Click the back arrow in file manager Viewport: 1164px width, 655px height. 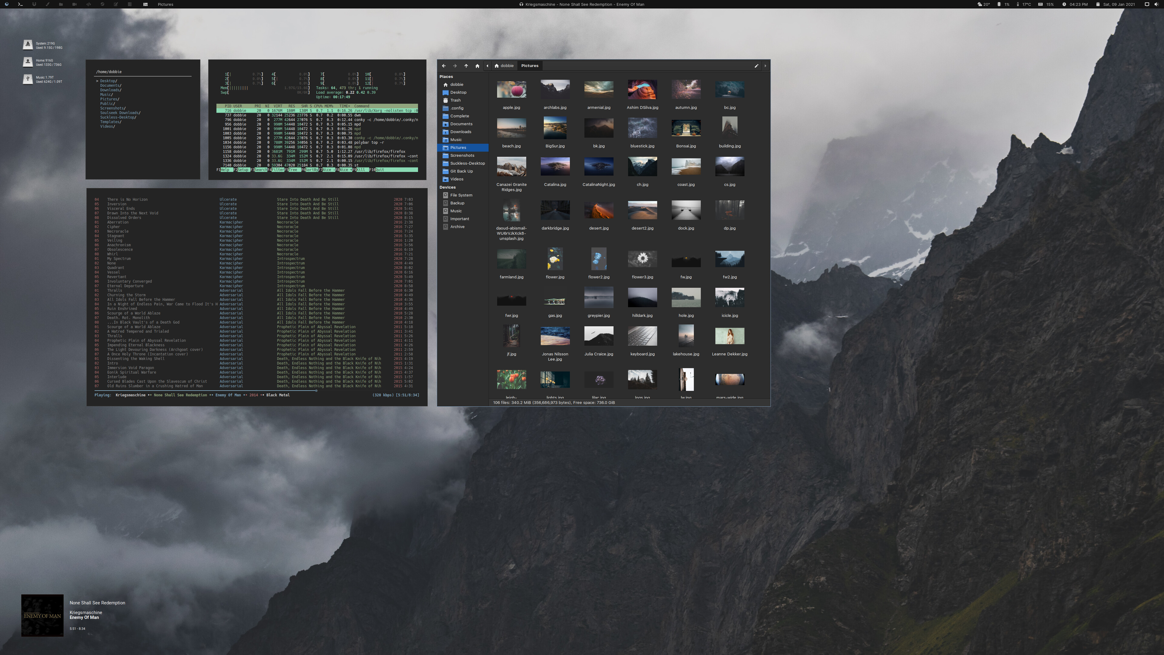444,66
